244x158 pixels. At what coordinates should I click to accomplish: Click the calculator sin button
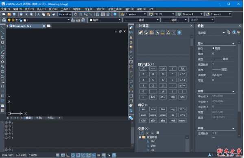click(143, 109)
